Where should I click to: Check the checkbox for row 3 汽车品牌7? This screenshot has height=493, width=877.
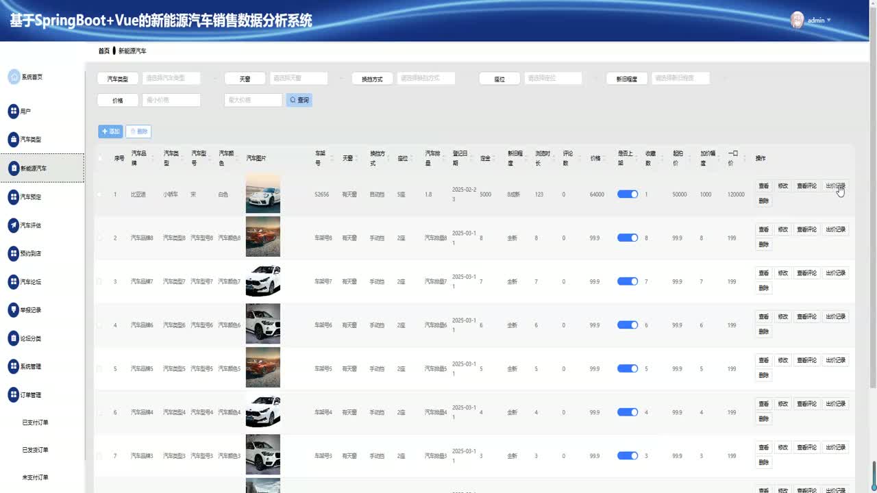pyautogui.click(x=100, y=281)
